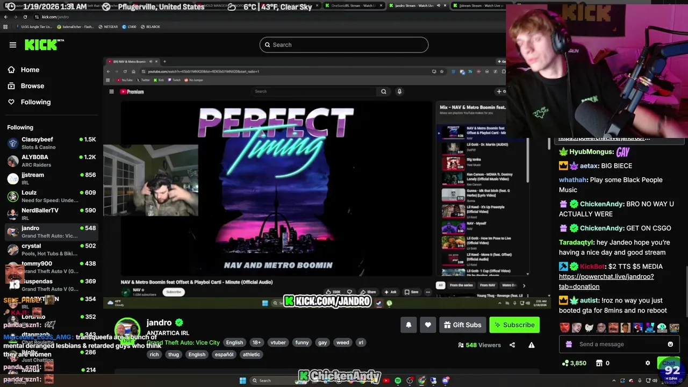Click aetax username in chat
This screenshot has width=688, height=387.
pyautogui.click(x=590, y=166)
